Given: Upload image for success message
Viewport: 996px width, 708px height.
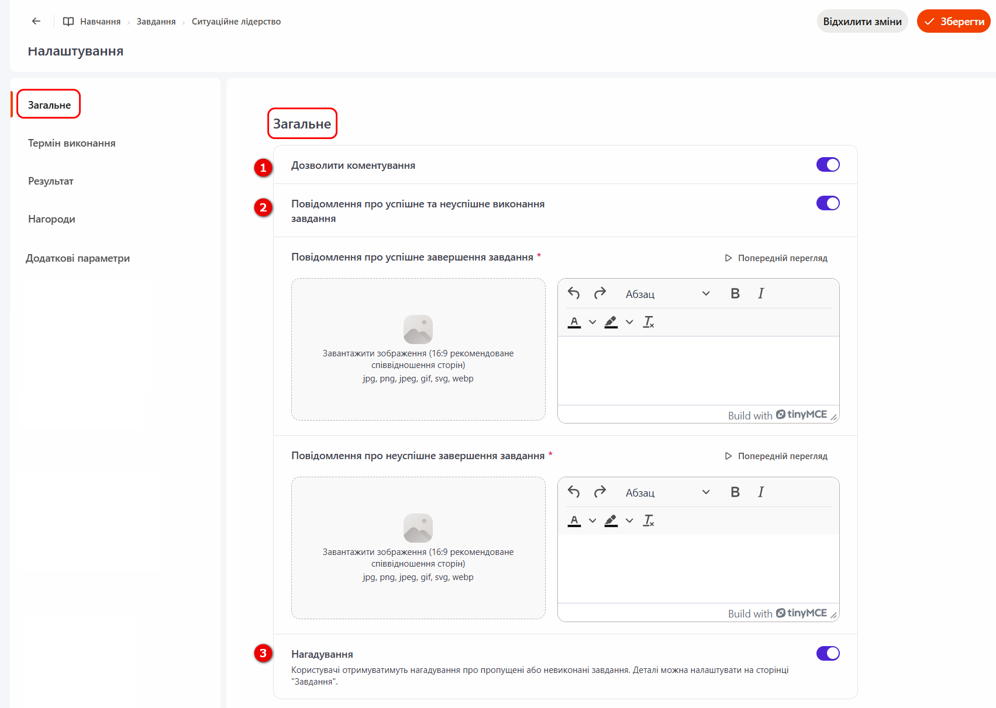Looking at the screenshot, I should [x=418, y=349].
